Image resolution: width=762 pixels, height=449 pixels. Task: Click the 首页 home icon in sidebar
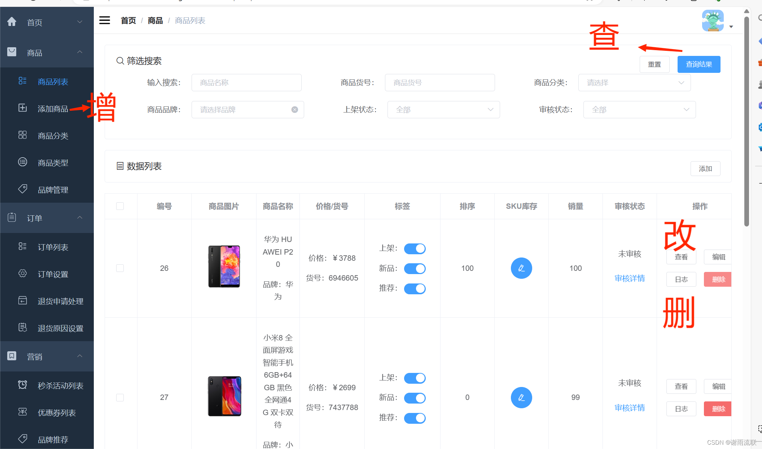point(12,22)
